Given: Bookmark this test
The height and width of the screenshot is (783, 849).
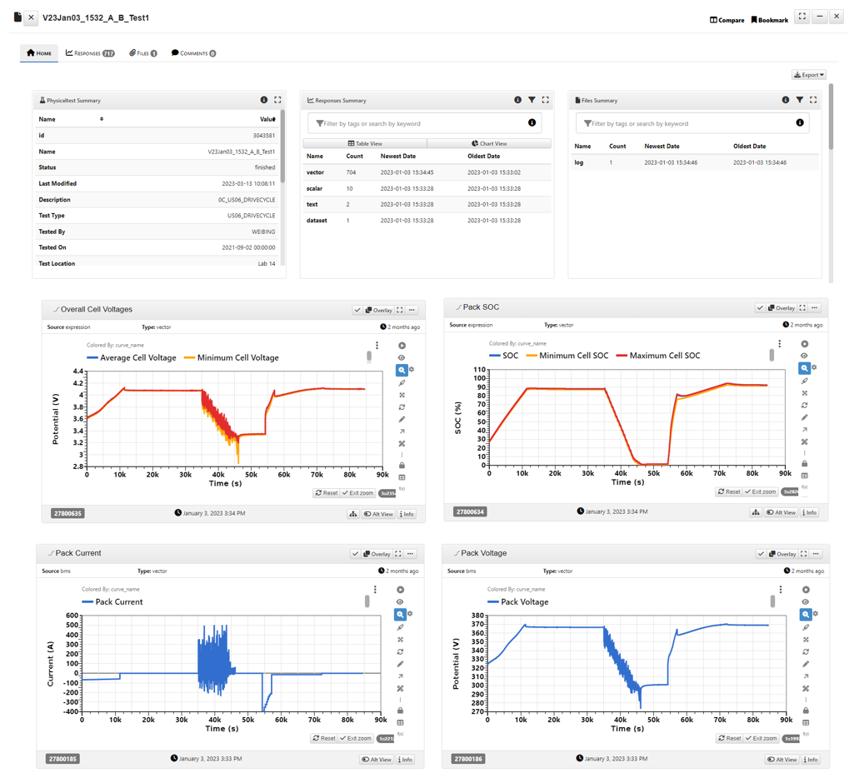Looking at the screenshot, I should pyautogui.click(x=769, y=20).
